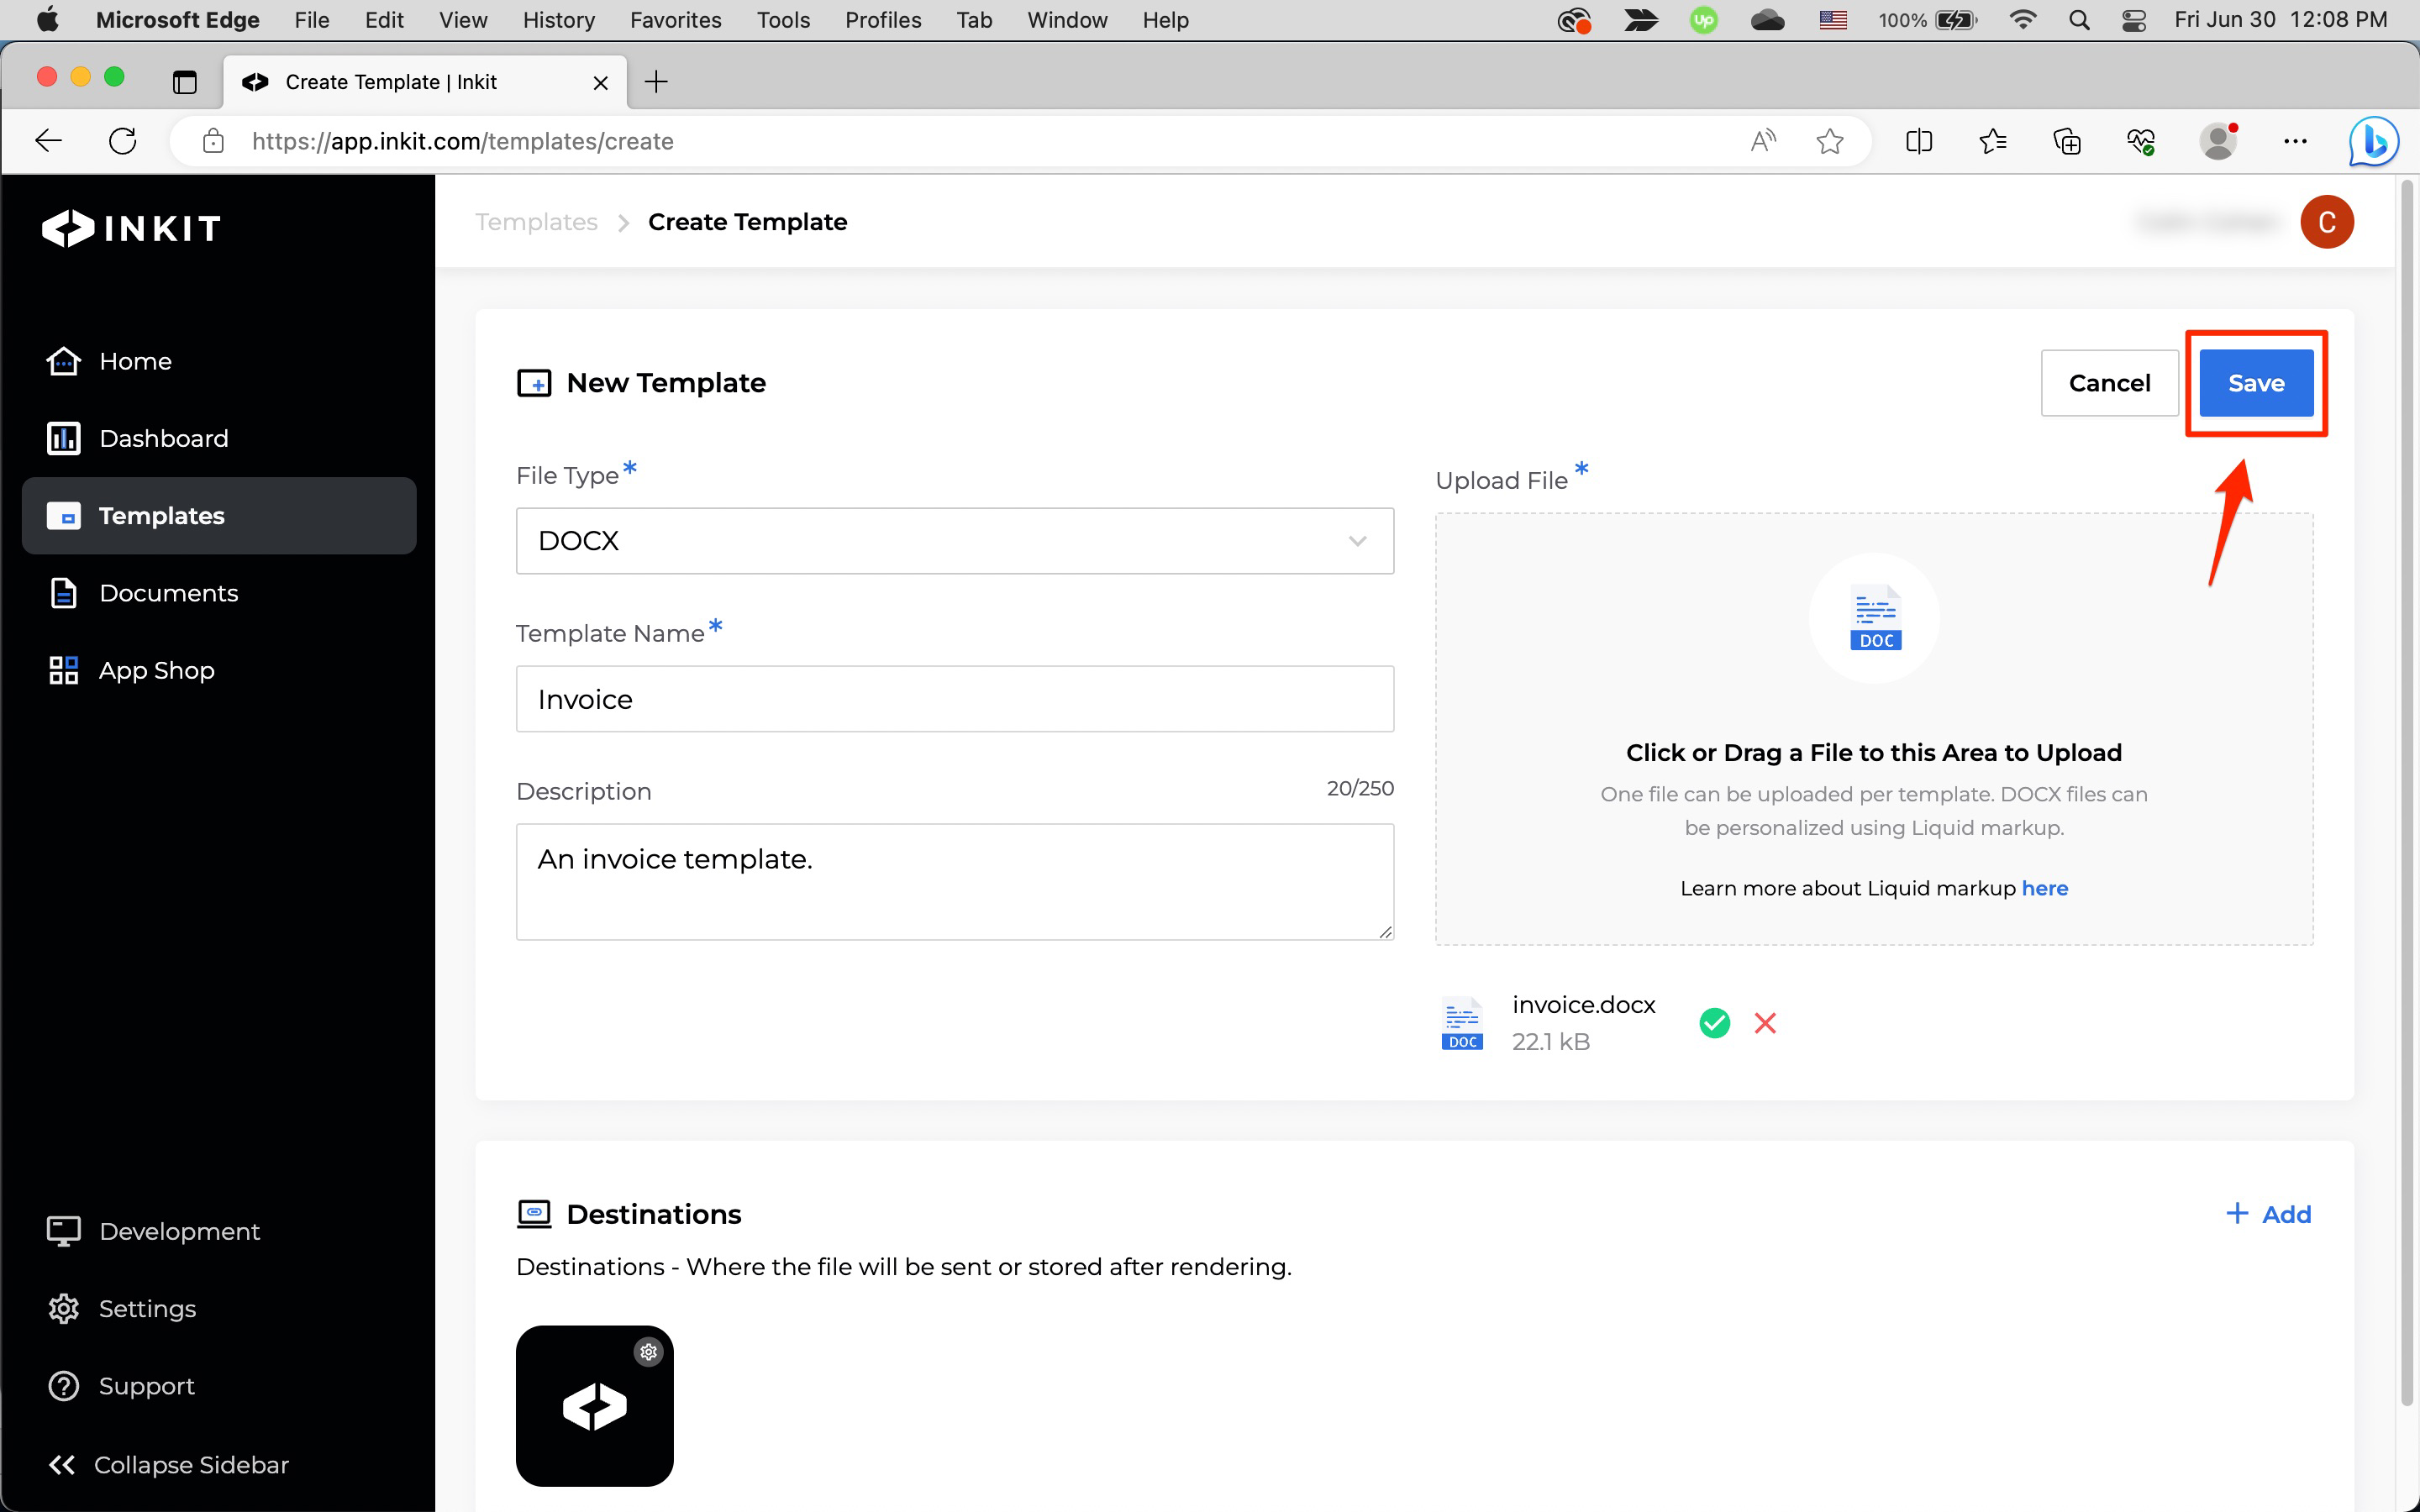Add a new destination
This screenshot has height=1512, width=2420.
[x=2268, y=1214]
